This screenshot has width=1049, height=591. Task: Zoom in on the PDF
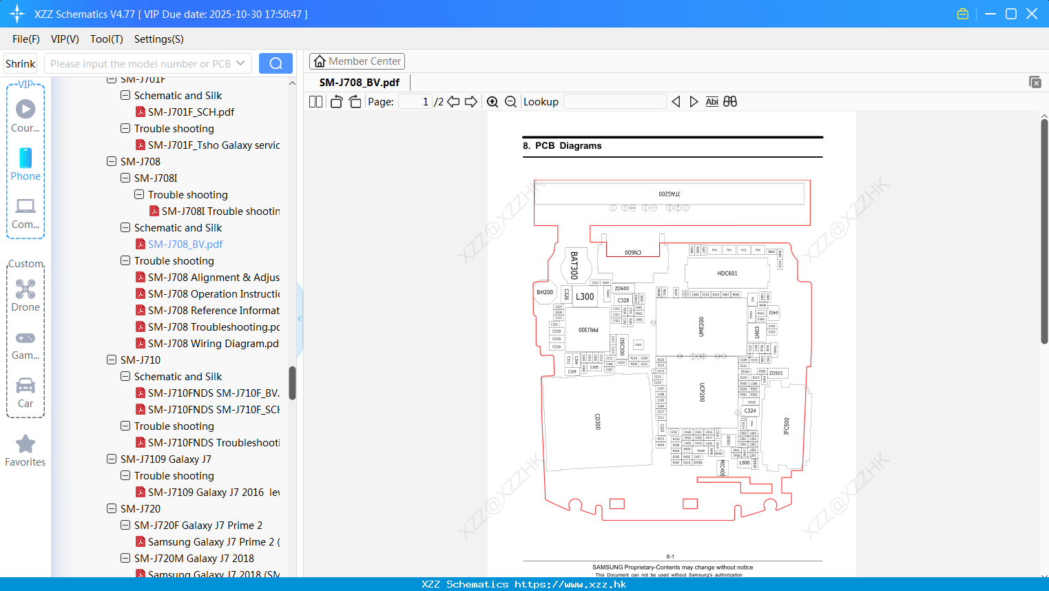point(492,101)
